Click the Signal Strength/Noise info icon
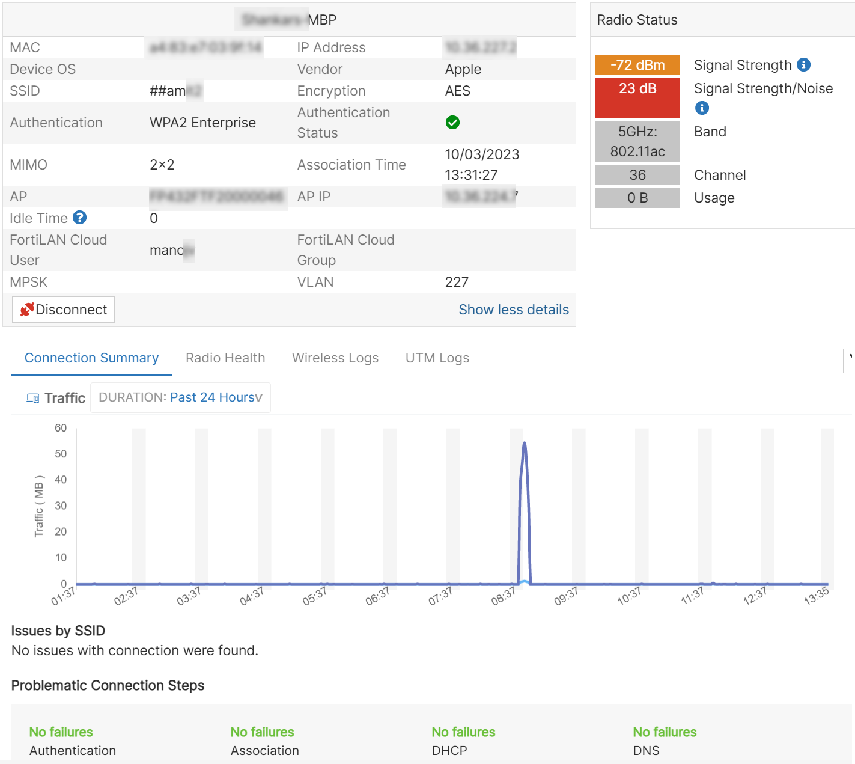855x764 pixels. [x=702, y=108]
